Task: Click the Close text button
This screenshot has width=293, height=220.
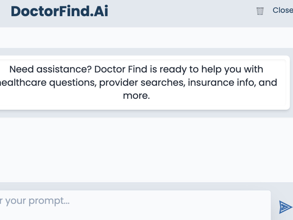Action: click(283, 10)
